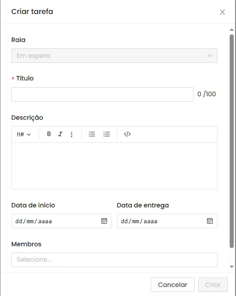Click the scrollbar up arrow
The height and width of the screenshot is (296, 236).
231,30
